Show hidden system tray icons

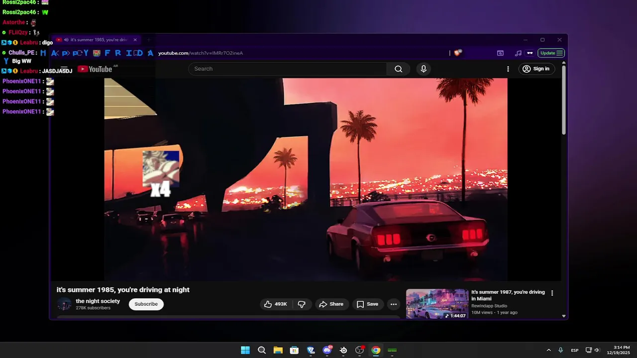(x=548, y=350)
